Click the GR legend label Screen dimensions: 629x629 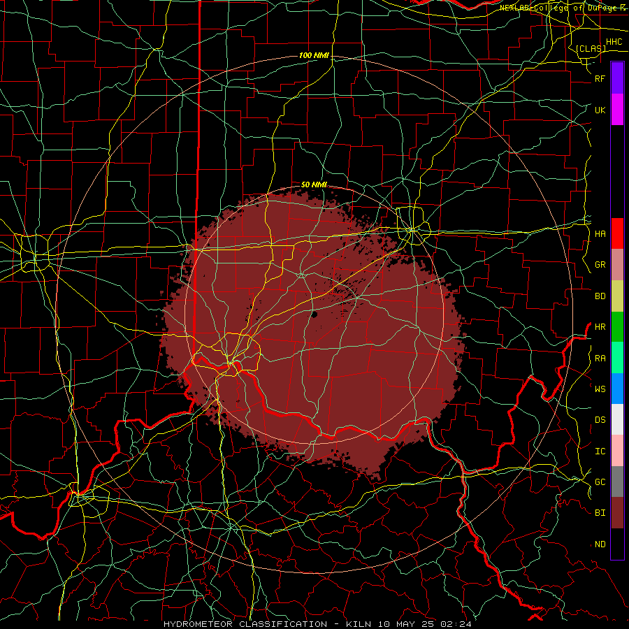pos(600,265)
